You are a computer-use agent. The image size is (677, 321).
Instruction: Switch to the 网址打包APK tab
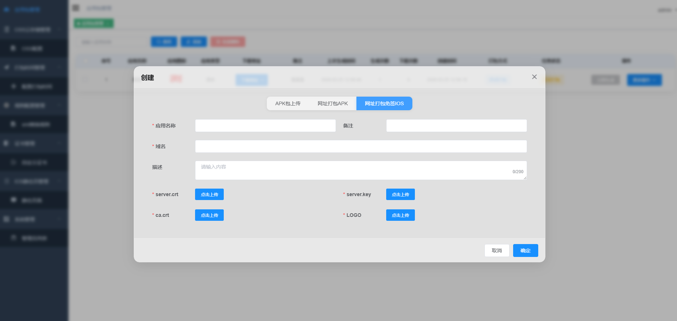[333, 103]
